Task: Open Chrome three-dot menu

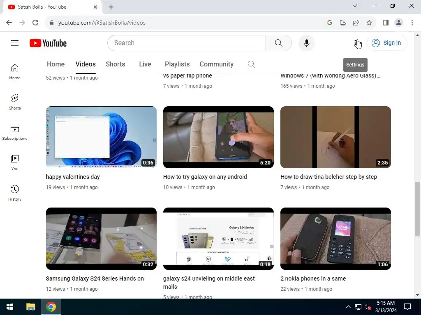Action: [412, 23]
